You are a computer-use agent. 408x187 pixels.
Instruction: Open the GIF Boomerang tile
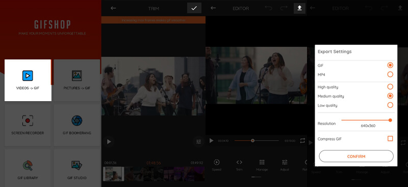pyautogui.click(x=77, y=126)
